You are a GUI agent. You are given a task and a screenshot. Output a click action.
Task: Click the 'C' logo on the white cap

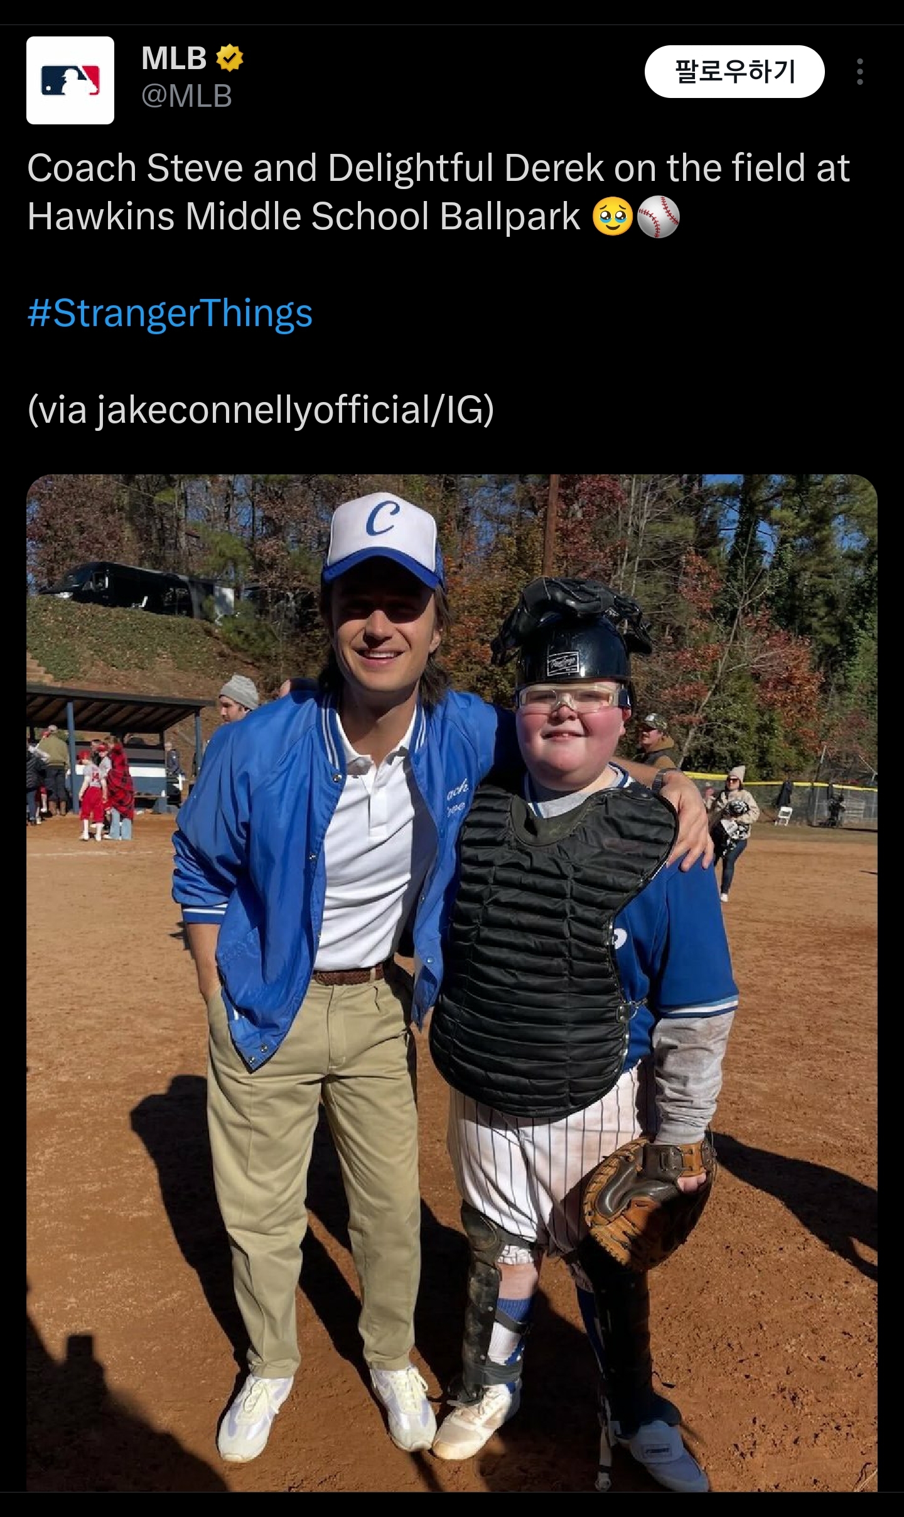[x=381, y=517]
